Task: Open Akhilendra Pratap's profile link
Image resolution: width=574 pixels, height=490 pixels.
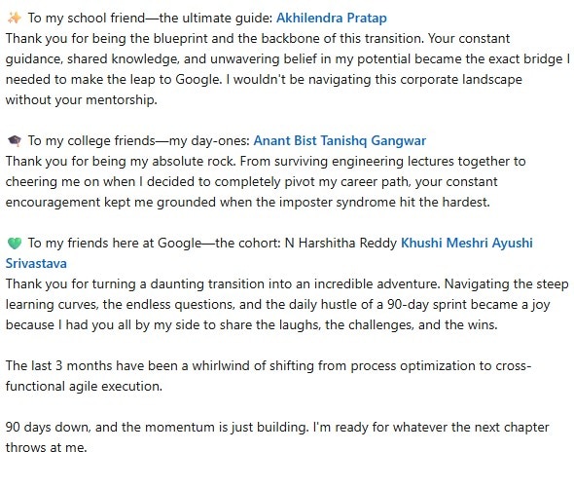Action: (332, 18)
